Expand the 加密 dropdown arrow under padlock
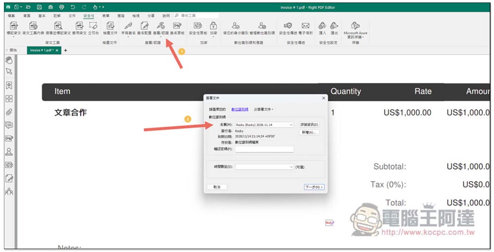The image size is (494, 252). 213,37
